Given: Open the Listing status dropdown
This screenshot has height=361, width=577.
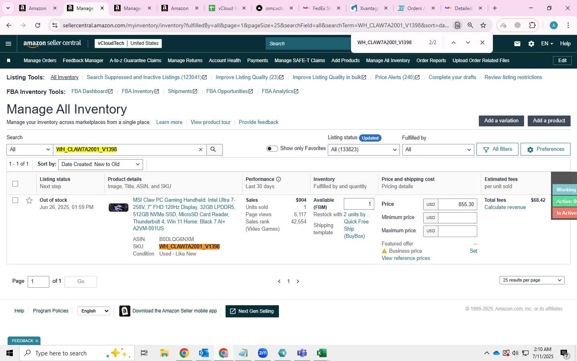Looking at the screenshot, I should [364, 150].
